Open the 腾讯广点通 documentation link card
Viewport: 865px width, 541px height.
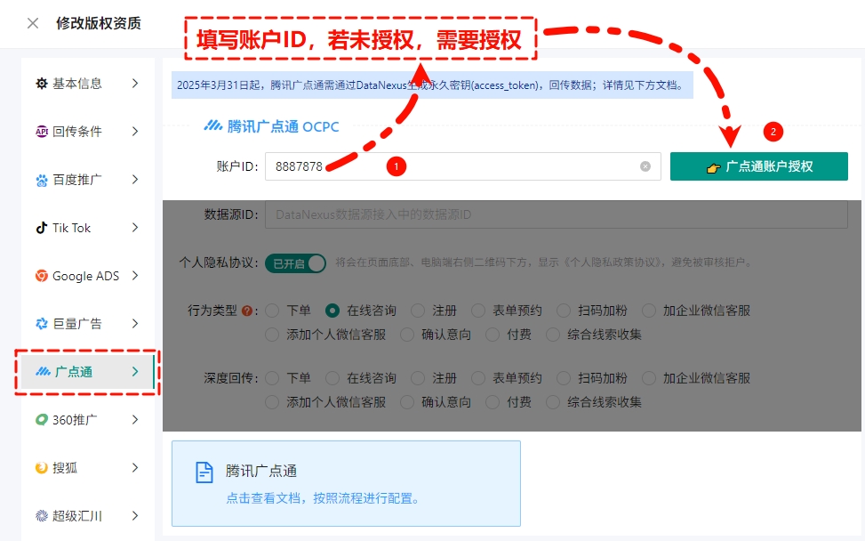click(345, 483)
